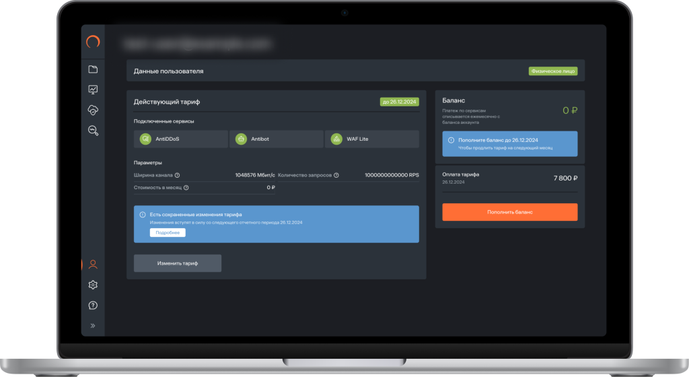Click the WAF Lite service icon
Screen dimensions: 689x377
(x=336, y=139)
